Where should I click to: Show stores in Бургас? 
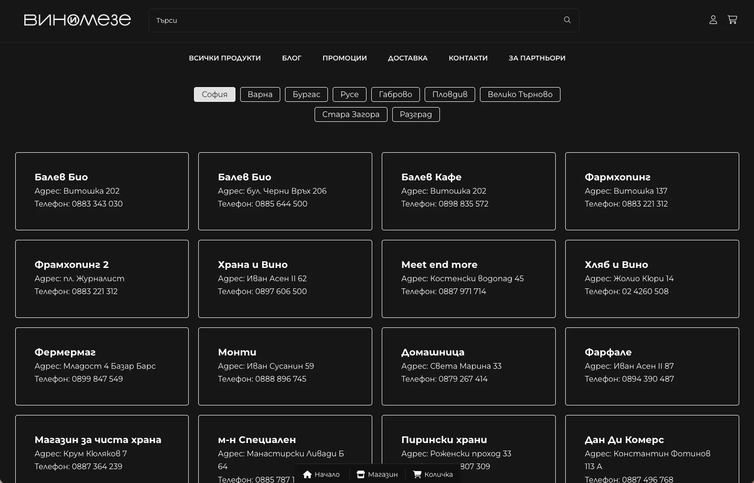tap(306, 94)
